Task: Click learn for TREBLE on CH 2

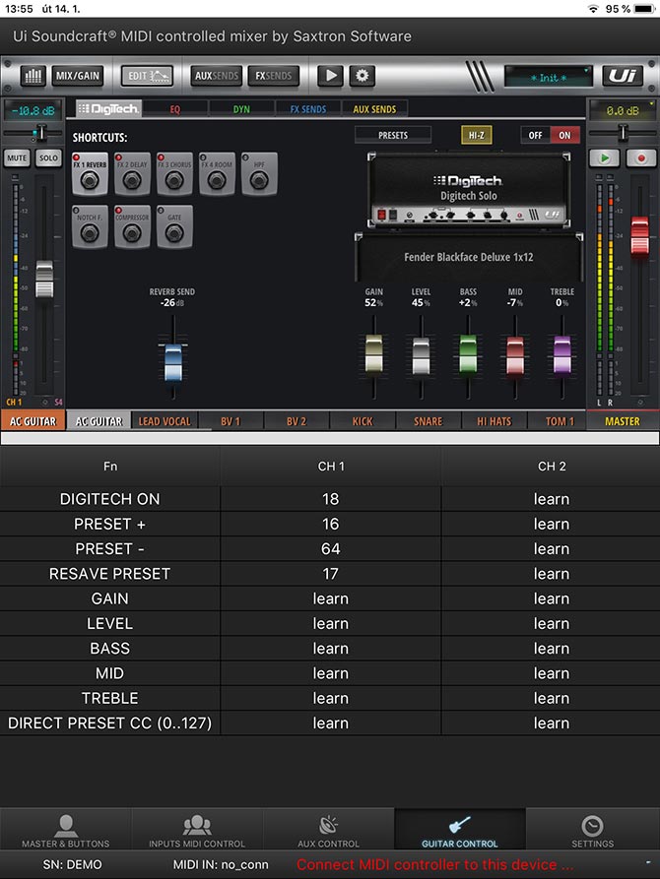Action: coord(551,698)
